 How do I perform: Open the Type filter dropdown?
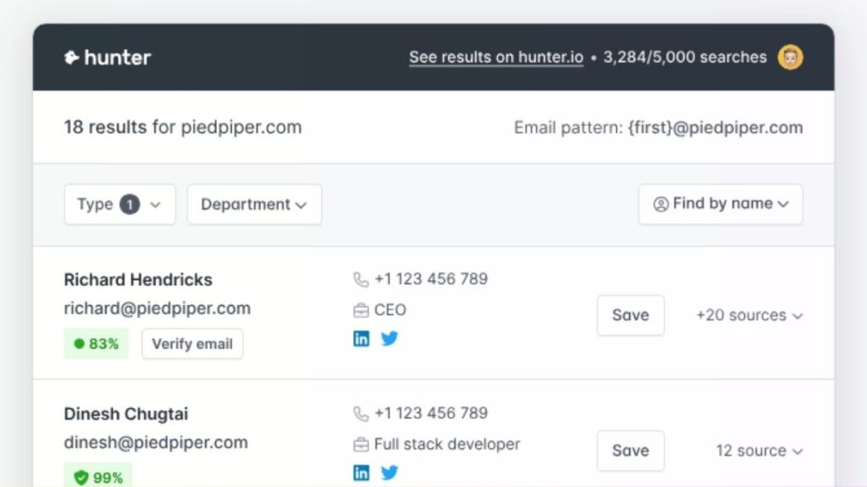(119, 204)
